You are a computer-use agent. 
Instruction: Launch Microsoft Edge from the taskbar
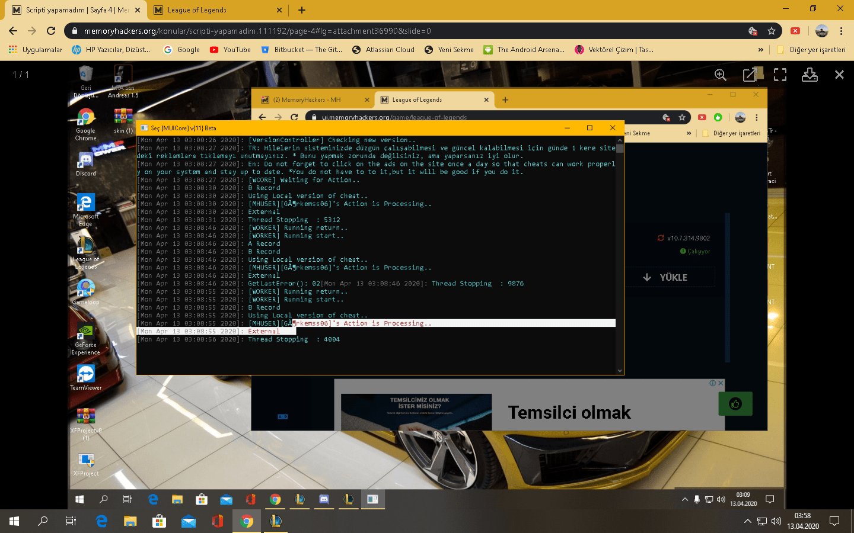(101, 521)
